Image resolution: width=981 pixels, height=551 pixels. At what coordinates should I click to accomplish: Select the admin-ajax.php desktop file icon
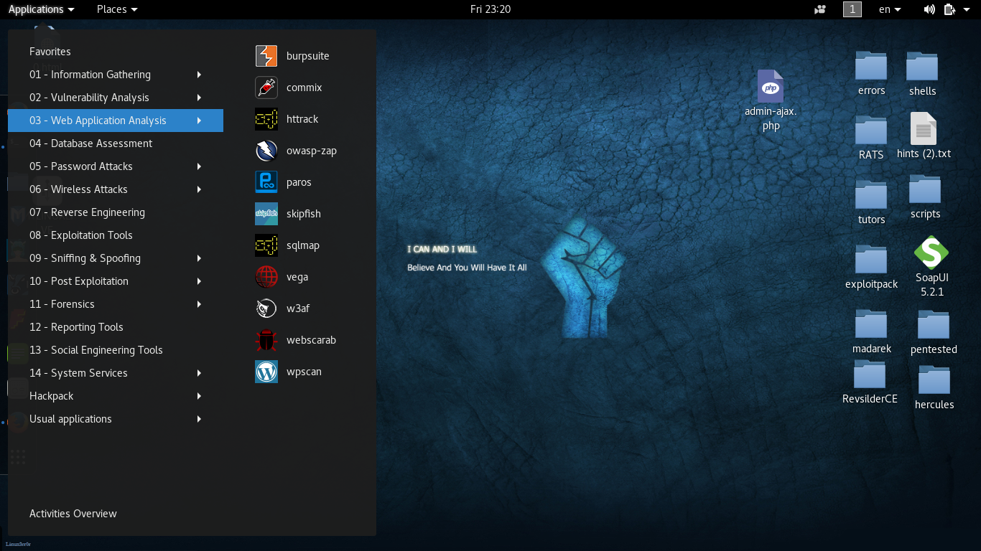pyautogui.click(x=771, y=87)
